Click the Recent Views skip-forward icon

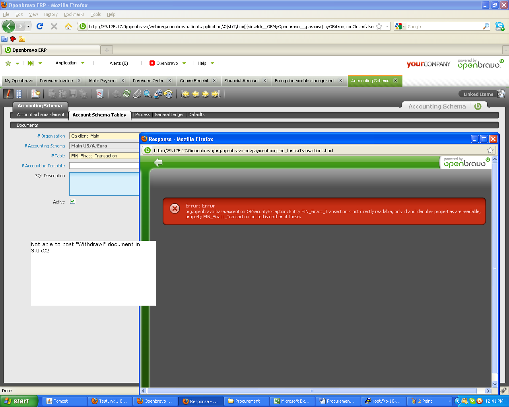tap(31, 63)
